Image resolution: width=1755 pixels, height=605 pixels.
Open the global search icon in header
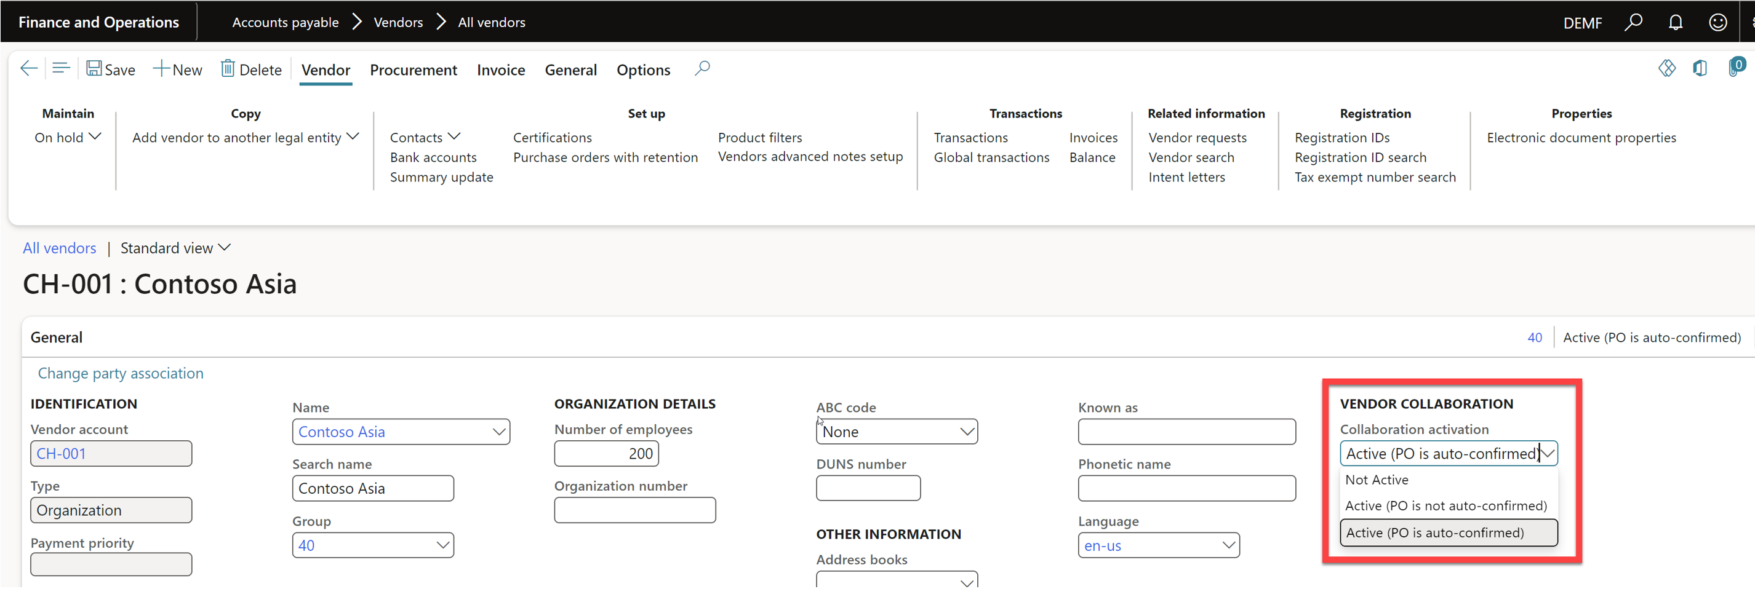coord(1633,23)
